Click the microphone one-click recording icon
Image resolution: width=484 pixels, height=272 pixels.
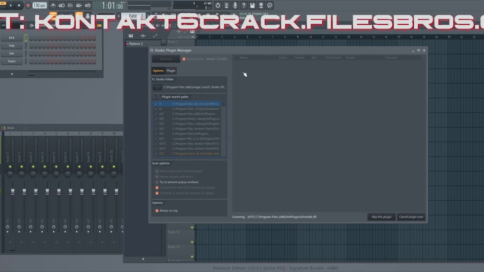pyautogui.click(x=235, y=5)
